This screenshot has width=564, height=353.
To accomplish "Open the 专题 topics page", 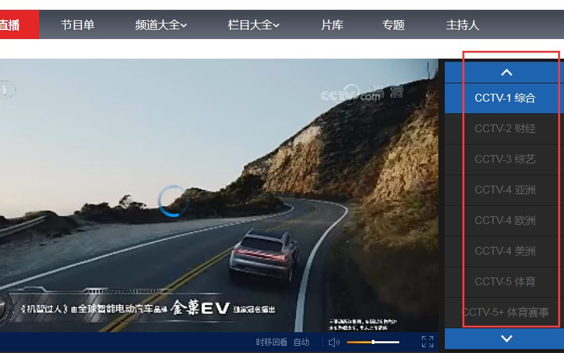I will [x=393, y=25].
